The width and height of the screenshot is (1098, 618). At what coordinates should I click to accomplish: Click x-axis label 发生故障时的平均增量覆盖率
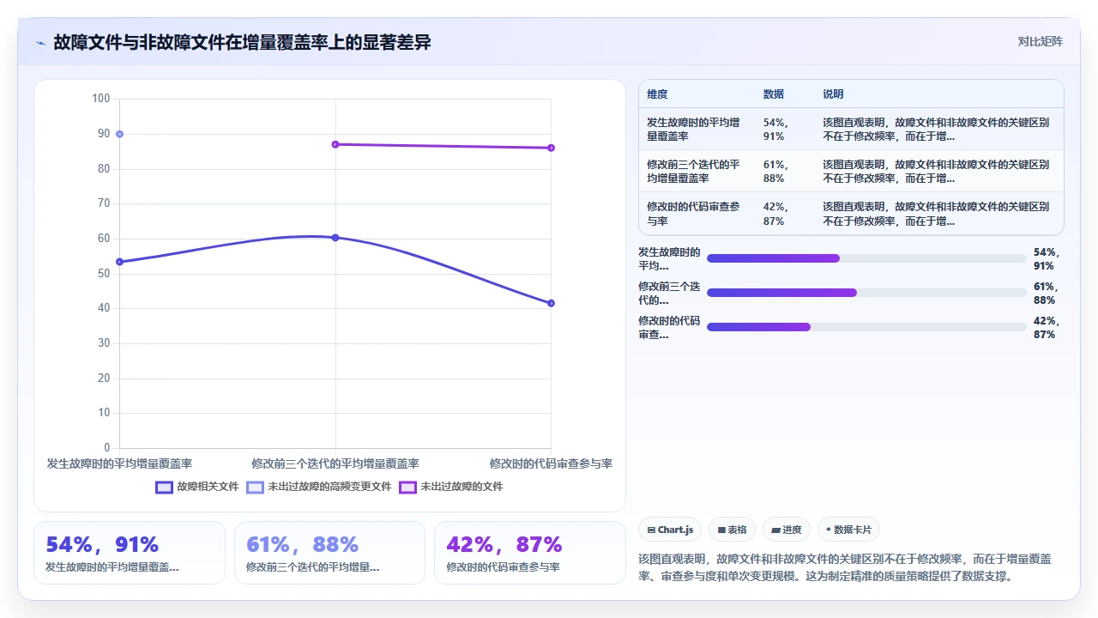120,463
